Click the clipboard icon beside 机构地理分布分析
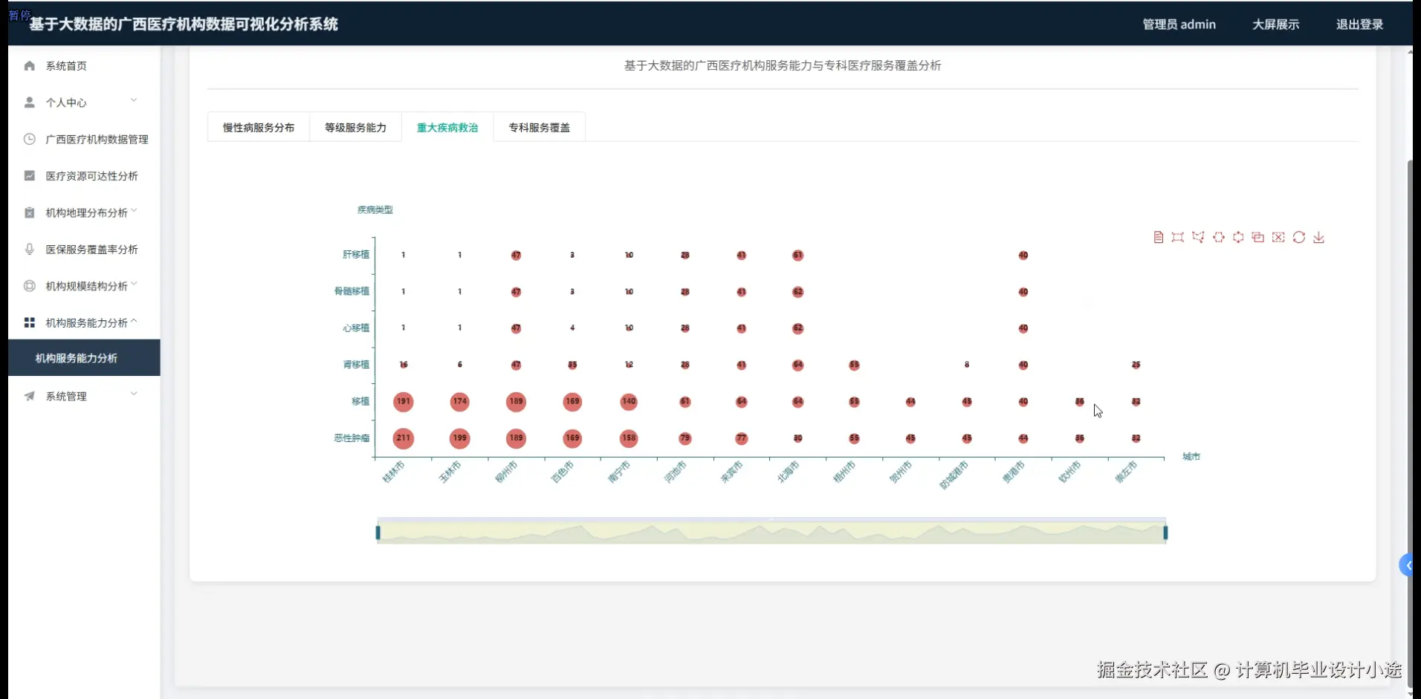Screen dimensions: 1421x699 pyautogui.click(x=30, y=212)
